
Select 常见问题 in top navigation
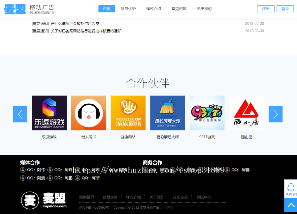(179, 9)
